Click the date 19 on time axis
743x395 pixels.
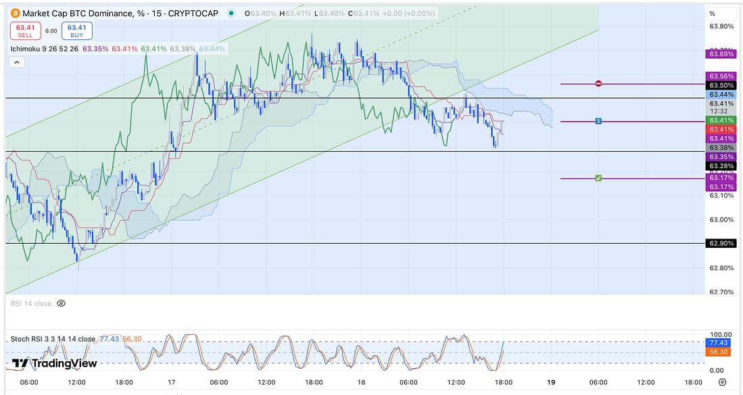(x=551, y=382)
